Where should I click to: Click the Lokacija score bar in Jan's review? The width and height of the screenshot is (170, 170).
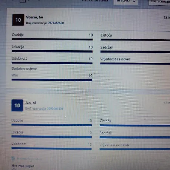(x=51, y=137)
